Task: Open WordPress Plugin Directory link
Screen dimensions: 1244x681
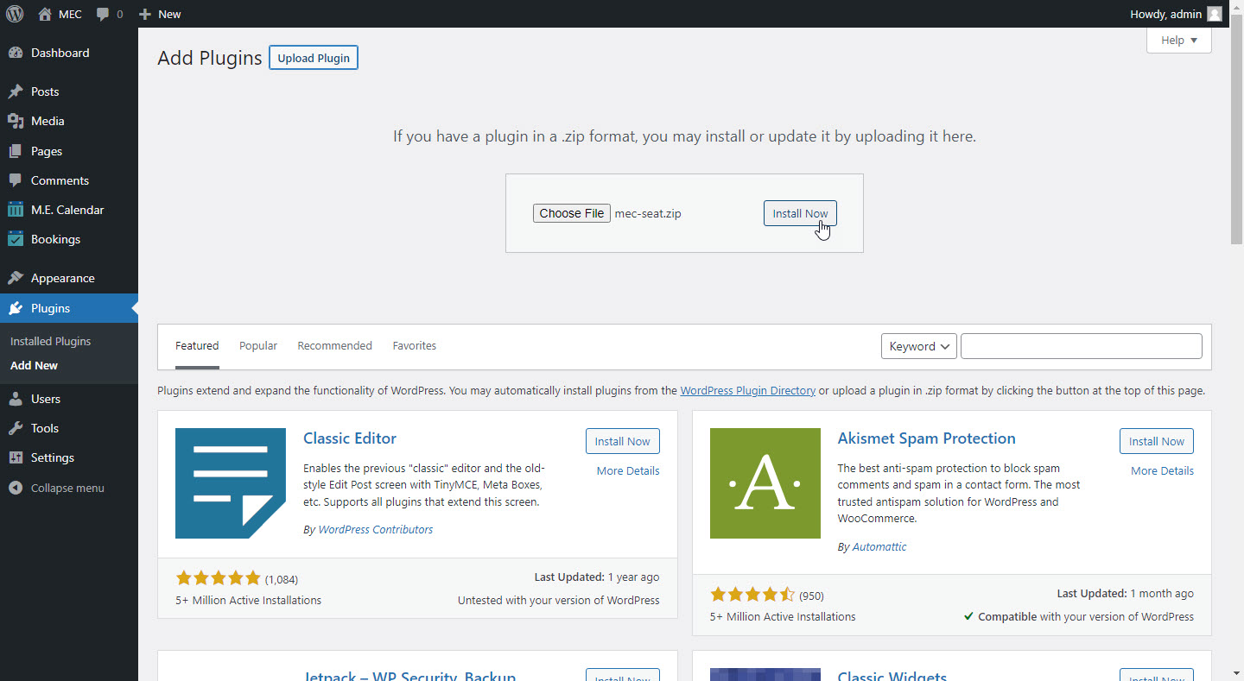Action: point(748,390)
